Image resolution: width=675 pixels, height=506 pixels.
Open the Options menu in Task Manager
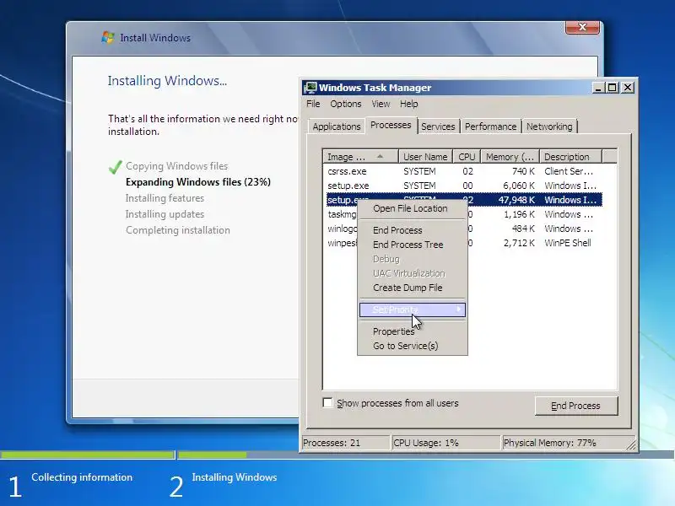pyautogui.click(x=346, y=104)
